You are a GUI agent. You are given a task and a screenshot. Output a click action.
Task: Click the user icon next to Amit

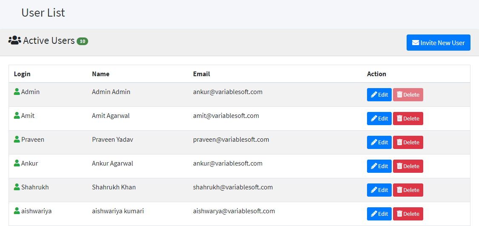click(x=17, y=115)
